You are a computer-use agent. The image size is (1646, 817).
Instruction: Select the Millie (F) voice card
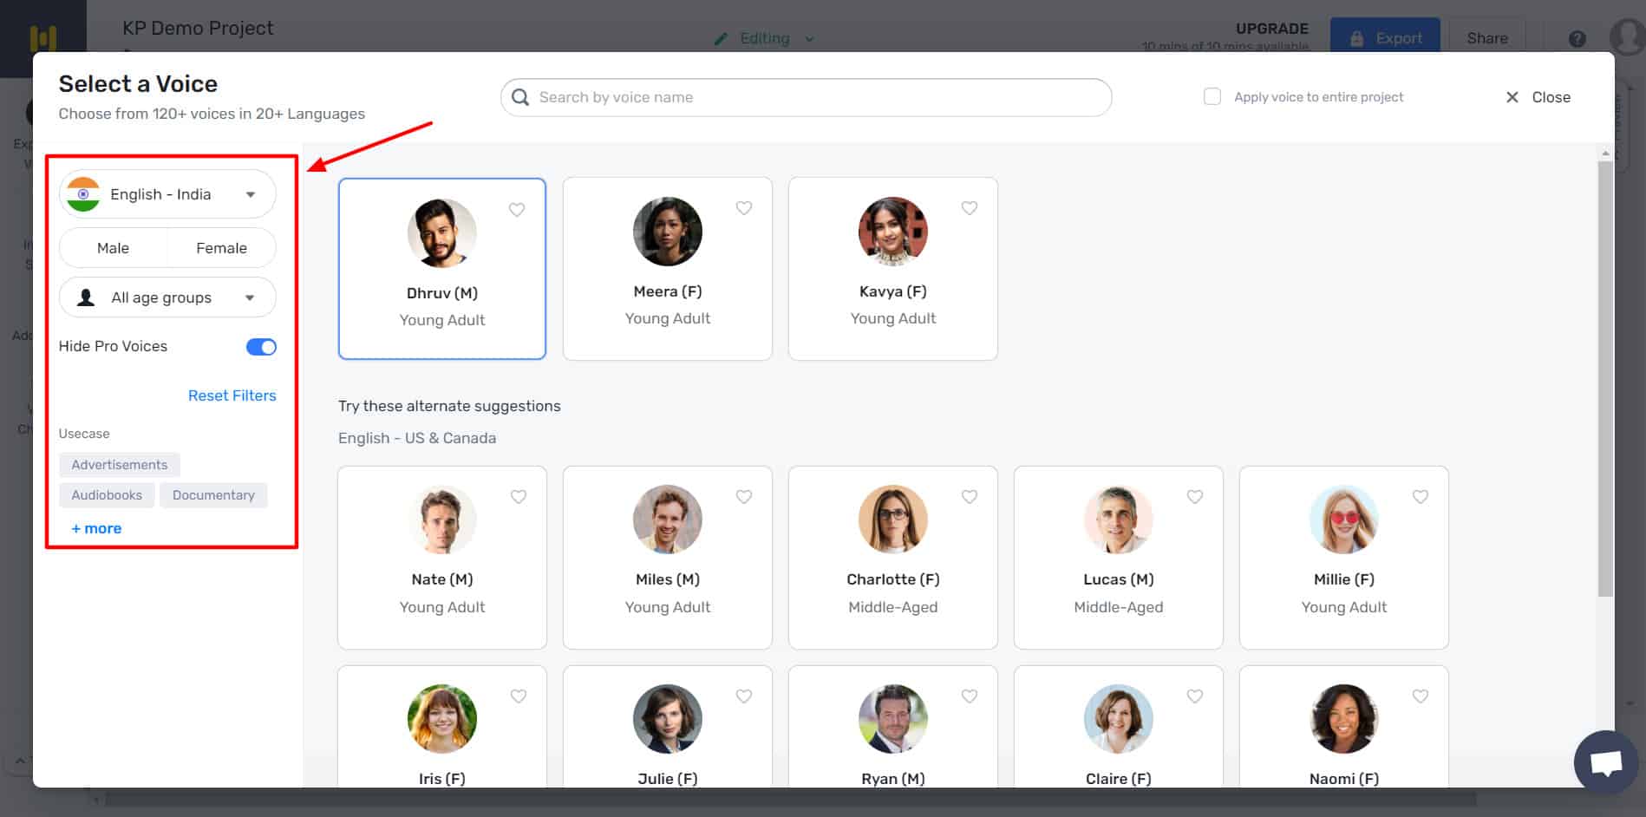pos(1344,558)
